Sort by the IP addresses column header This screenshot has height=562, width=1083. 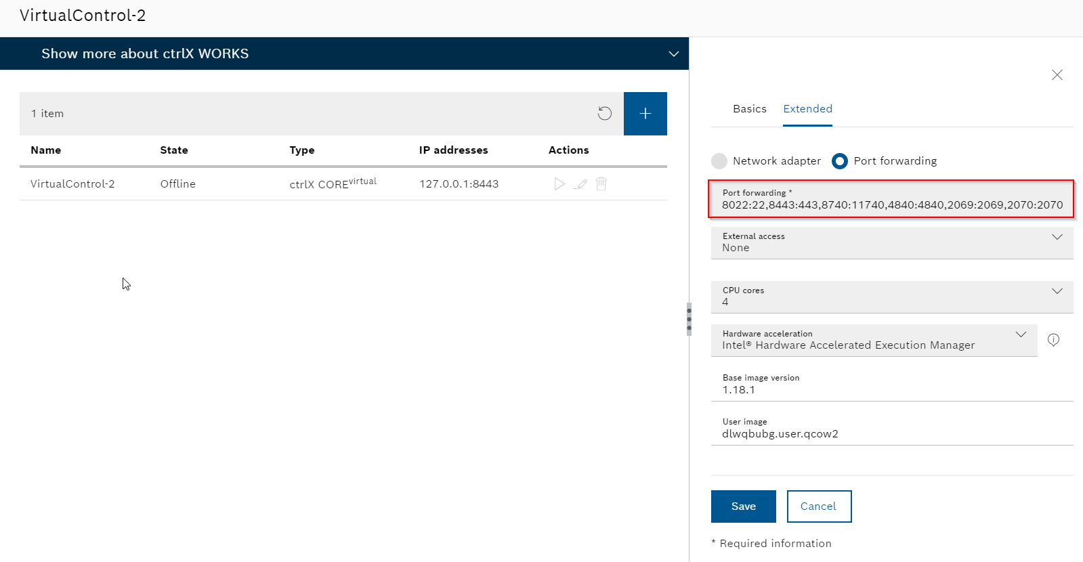click(x=454, y=150)
